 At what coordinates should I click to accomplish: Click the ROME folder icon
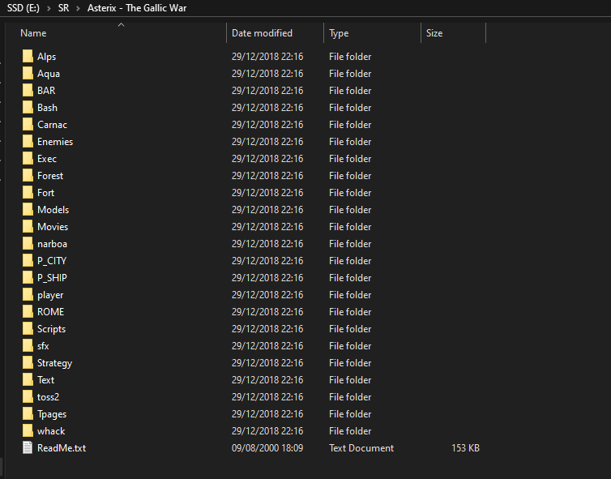click(28, 312)
